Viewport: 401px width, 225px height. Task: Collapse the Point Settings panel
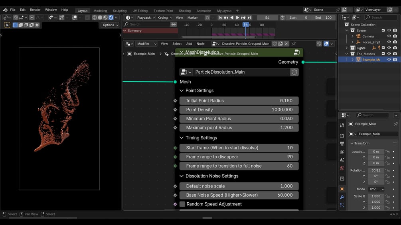click(182, 91)
